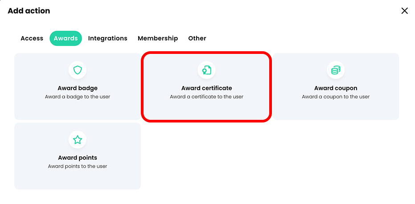Image resolution: width=415 pixels, height=204 pixels.
Task: Click 'Award a certificate to the user' description
Action: [206, 97]
